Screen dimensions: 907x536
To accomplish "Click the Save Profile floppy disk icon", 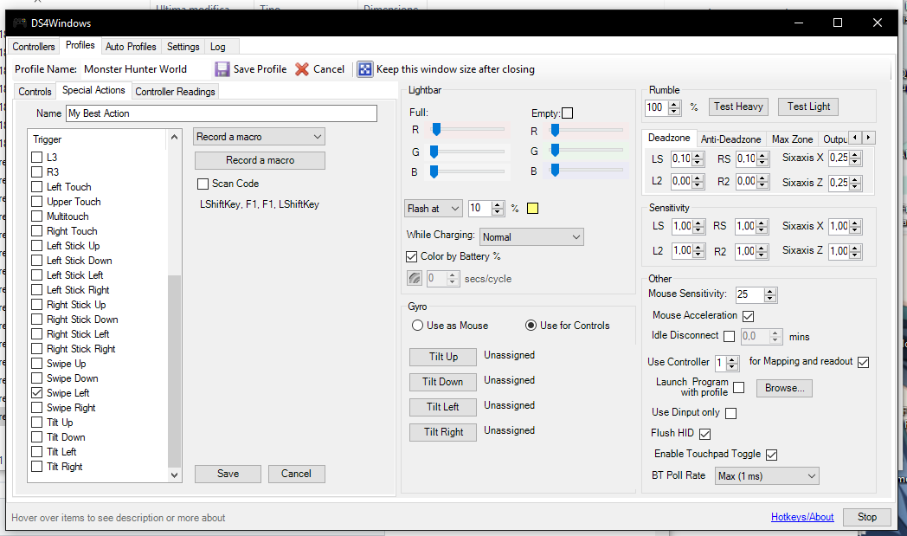I will [x=223, y=68].
